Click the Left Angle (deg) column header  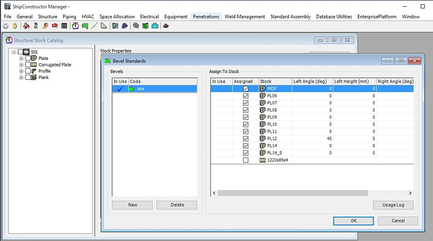coord(312,82)
